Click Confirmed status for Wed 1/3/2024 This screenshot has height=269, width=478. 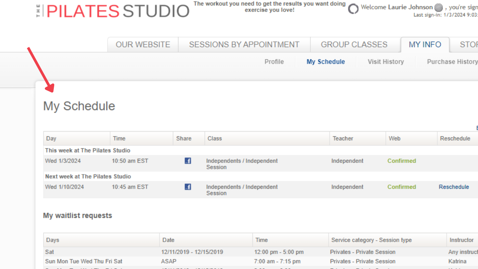pos(401,161)
